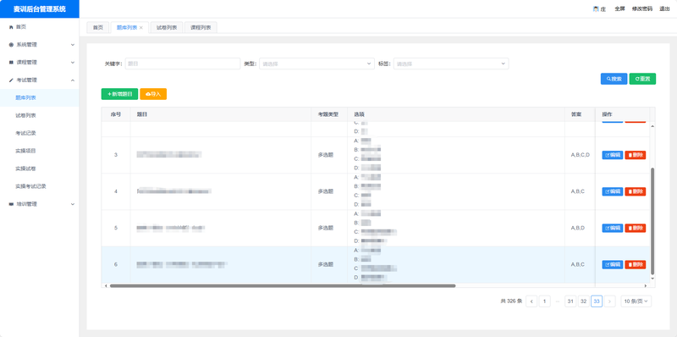Viewport: 677px width, 337px height.
Task: Click 编辑 for question row 6
Action: click(612, 264)
